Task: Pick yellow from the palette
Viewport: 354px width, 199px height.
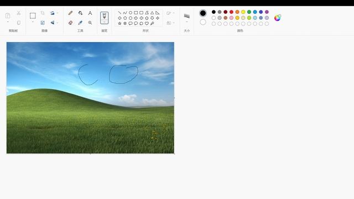Action: point(243,12)
